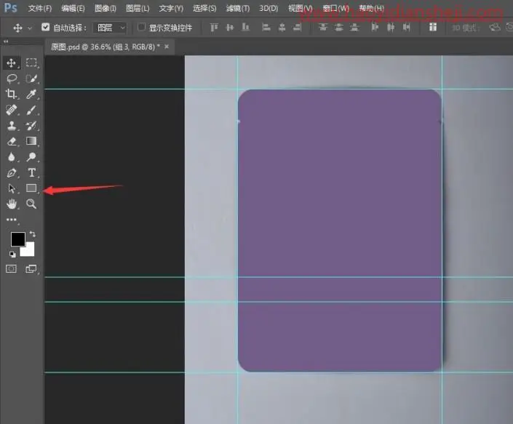This screenshot has width=513, height=424.
Task: Open the 图层(L) menu
Action: [138, 8]
